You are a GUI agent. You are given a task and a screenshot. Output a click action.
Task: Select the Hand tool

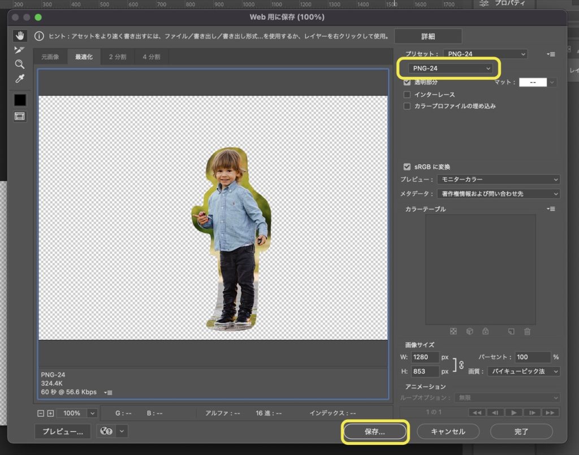pos(20,36)
